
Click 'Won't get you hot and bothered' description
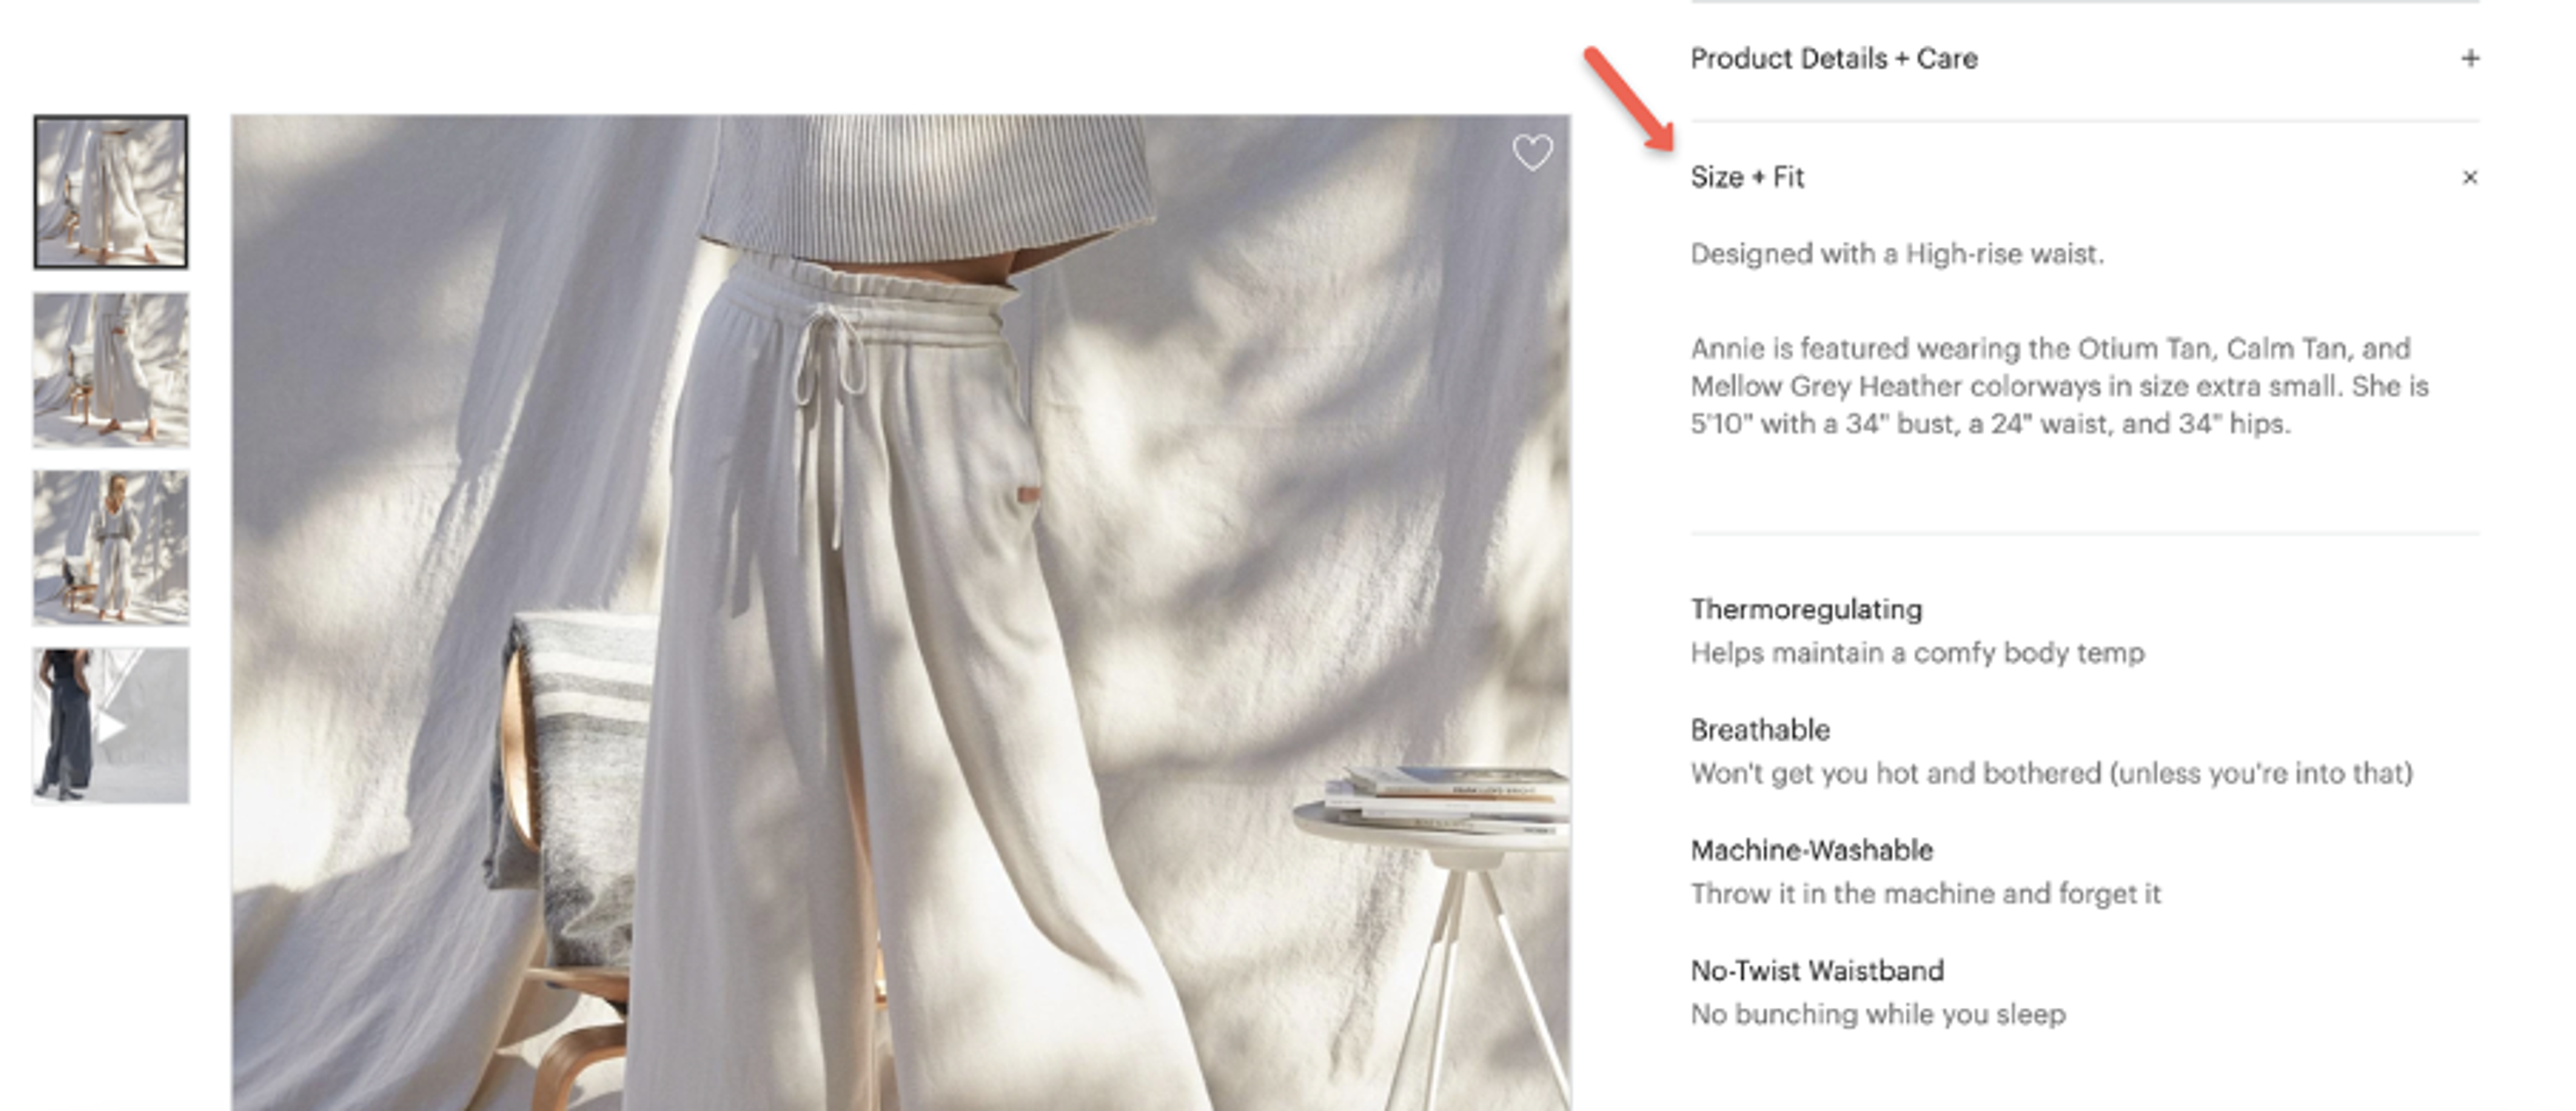coord(2051,773)
